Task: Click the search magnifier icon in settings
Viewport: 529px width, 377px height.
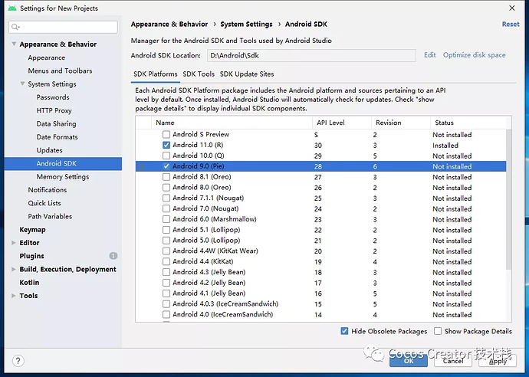Action: [x=16, y=28]
